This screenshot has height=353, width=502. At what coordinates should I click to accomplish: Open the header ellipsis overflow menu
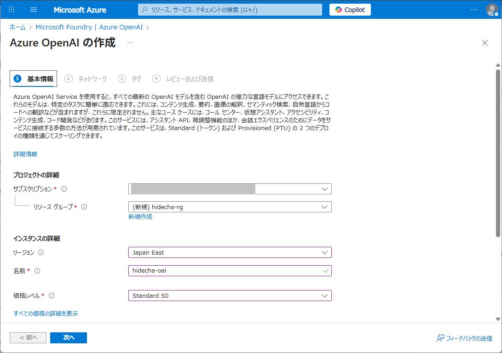pos(474,10)
